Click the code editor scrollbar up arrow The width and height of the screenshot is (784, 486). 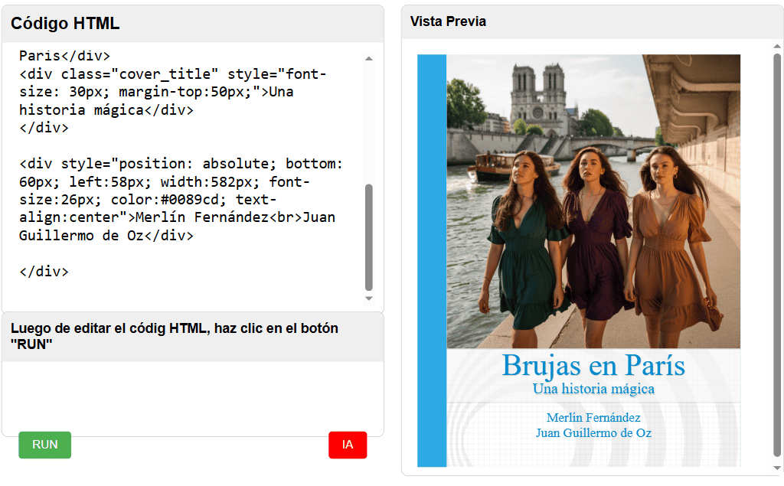point(369,58)
